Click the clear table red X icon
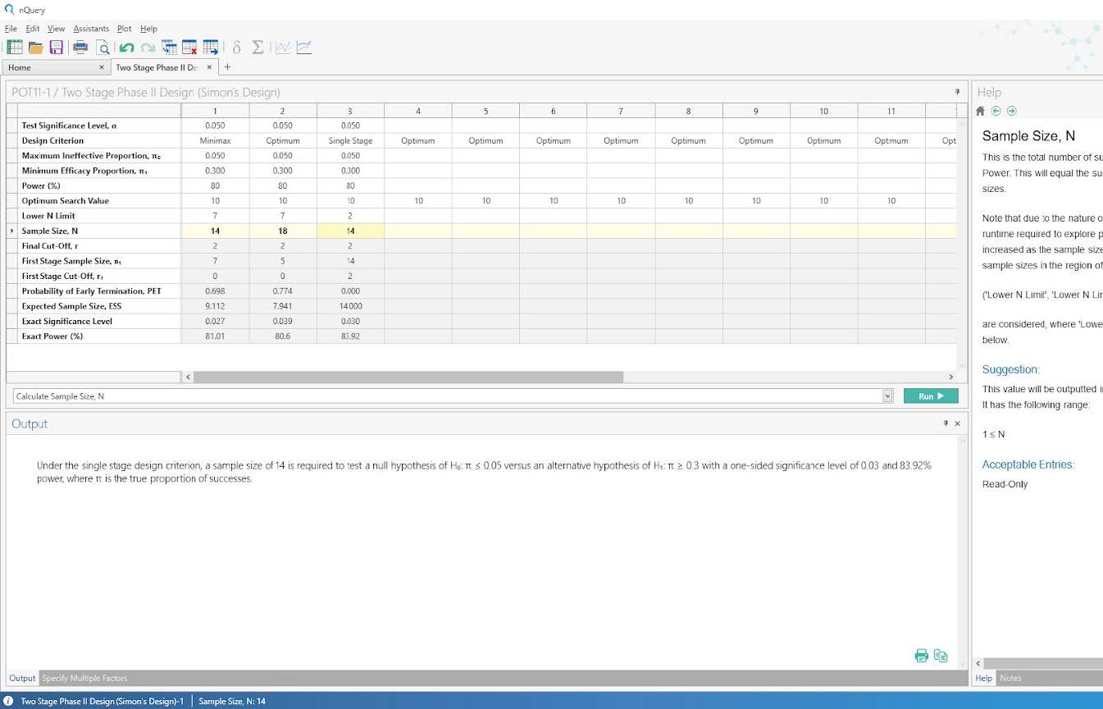This screenshot has height=709, width=1103. 189,48
